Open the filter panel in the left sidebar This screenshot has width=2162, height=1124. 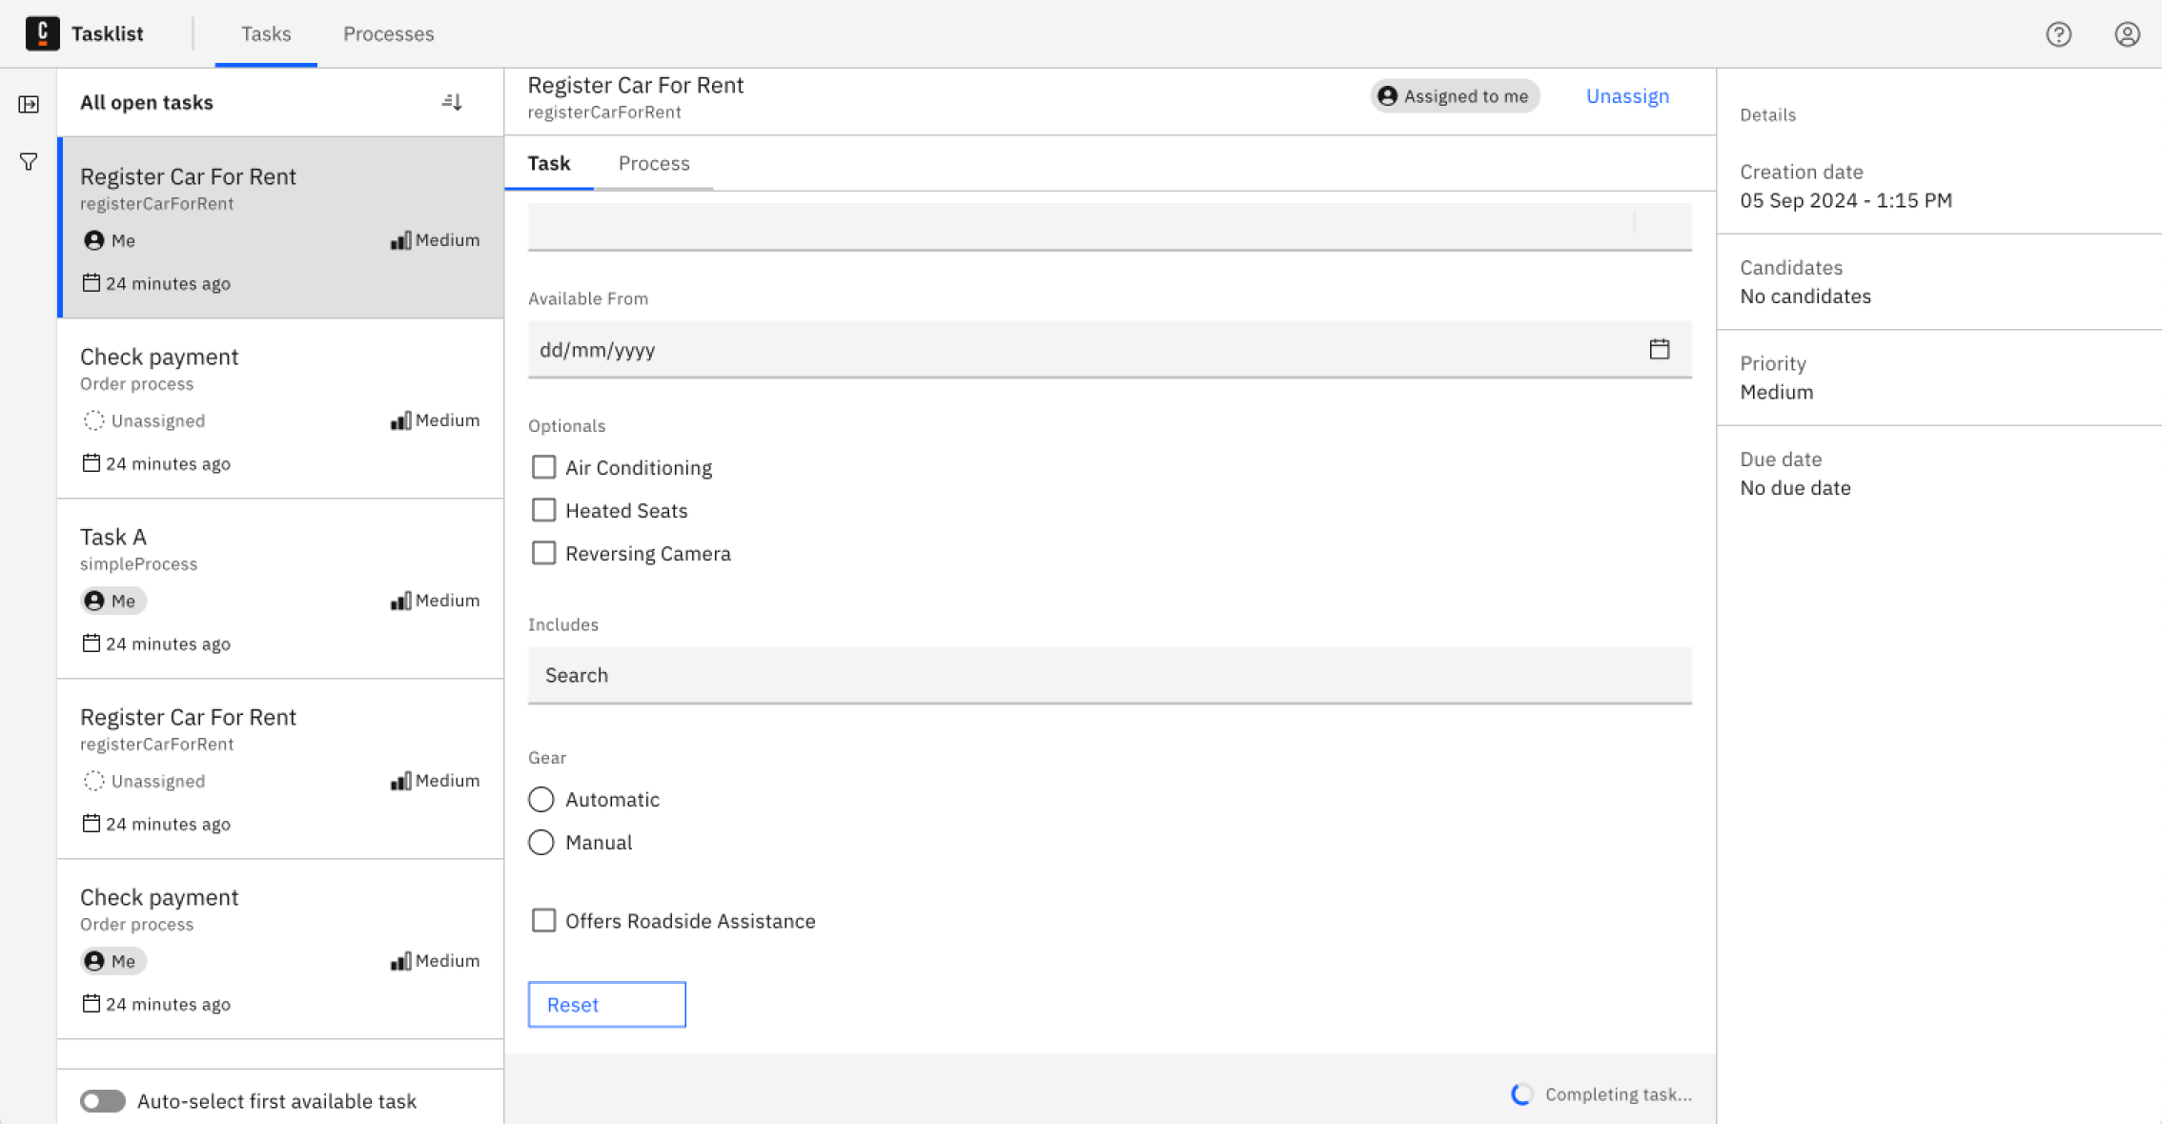28,161
